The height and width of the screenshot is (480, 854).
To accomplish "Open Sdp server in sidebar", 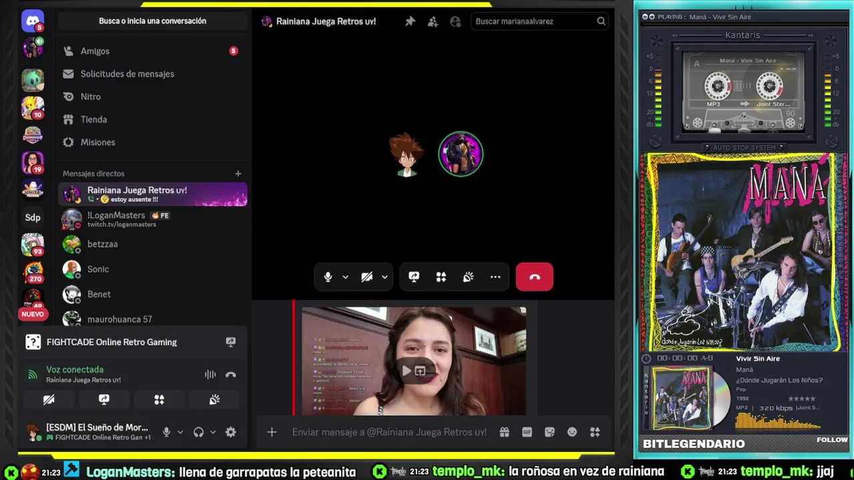I will tap(33, 217).
